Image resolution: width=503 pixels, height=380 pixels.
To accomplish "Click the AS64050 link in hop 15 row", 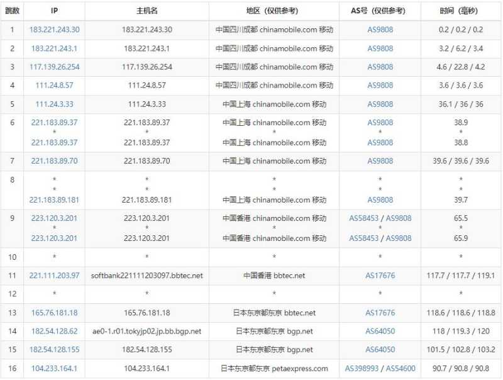I will pyautogui.click(x=380, y=350).
